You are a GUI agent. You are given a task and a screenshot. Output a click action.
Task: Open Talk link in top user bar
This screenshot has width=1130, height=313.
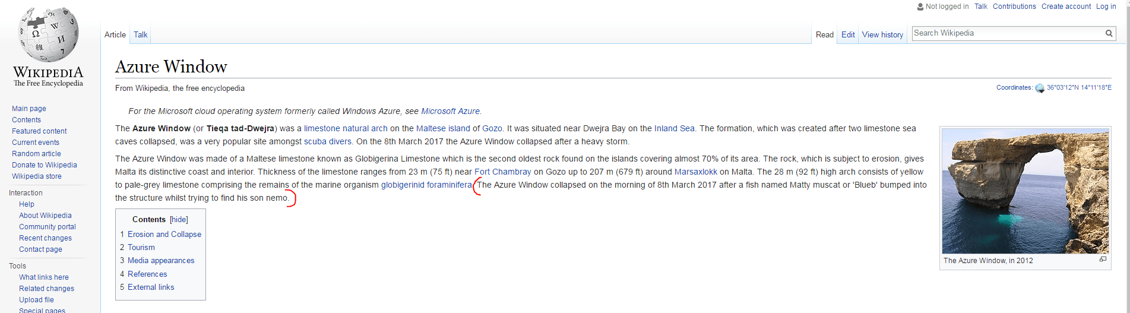click(x=981, y=7)
